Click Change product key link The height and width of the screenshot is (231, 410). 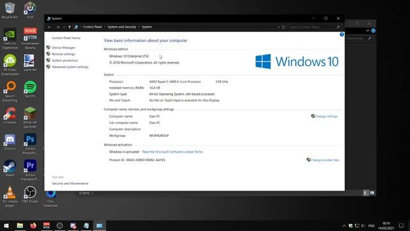click(x=325, y=160)
